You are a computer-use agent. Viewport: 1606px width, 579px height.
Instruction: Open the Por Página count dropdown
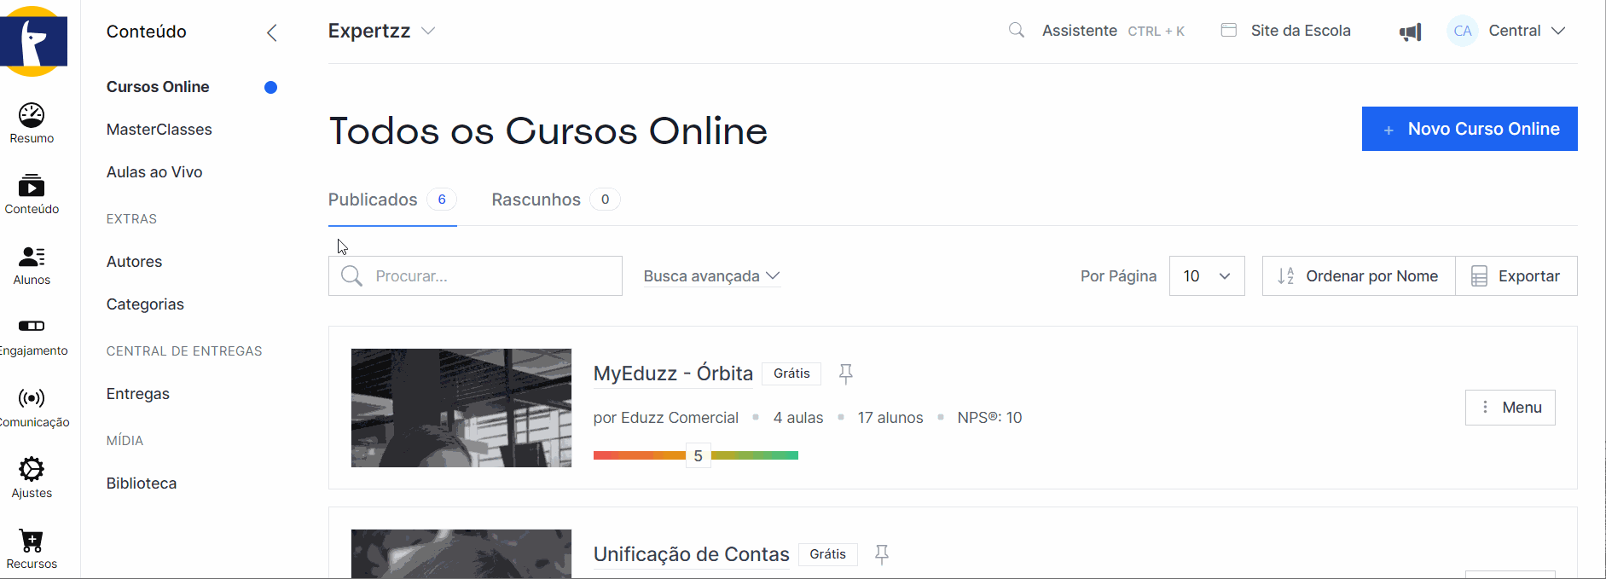pos(1206,276)
